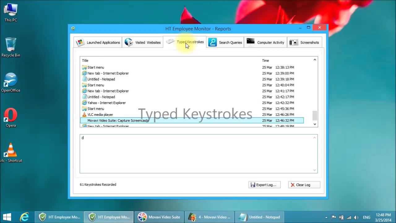Open Internet Explorer from the taskbar
The width and height of the screenshot is (396, 223).
[24, 217]
